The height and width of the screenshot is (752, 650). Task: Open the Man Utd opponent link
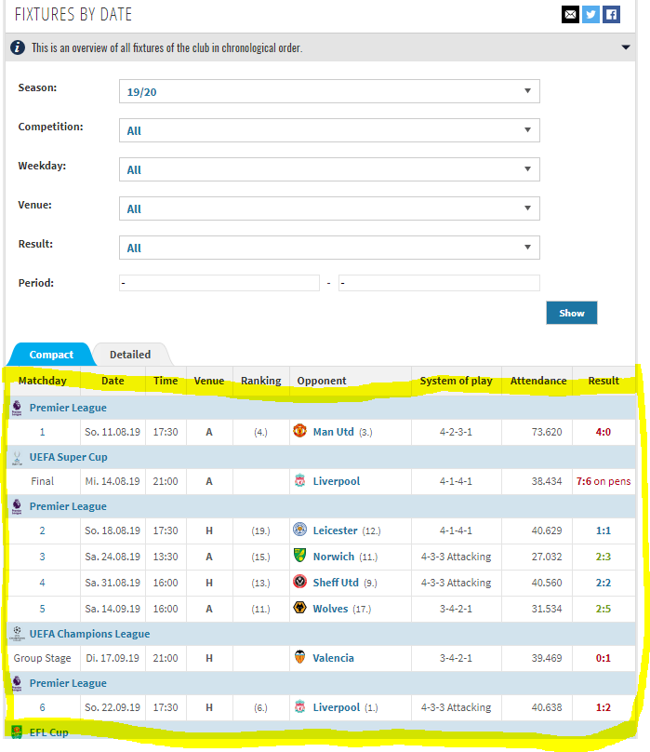pyautogui.click(x=333, y=432)
